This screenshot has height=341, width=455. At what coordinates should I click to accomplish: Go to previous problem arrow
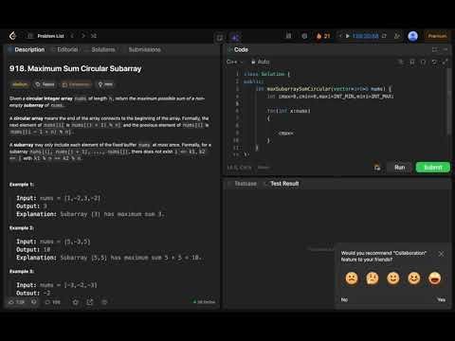coord(72,36)
